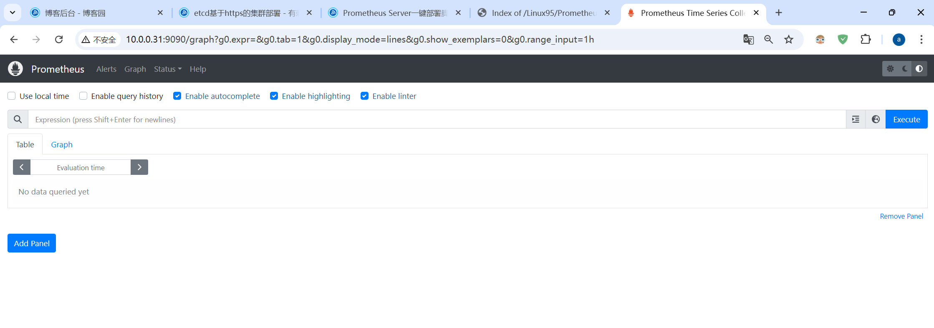Open Google Translate icon in address bar
This screenshot has width=934, height=328.
(x=748, y=40)
